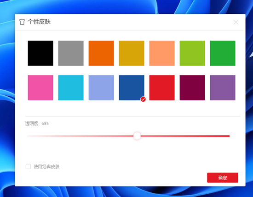Click the 59% transparency value
The height and width of the screenshot is (197, 253).
[45, 123]
